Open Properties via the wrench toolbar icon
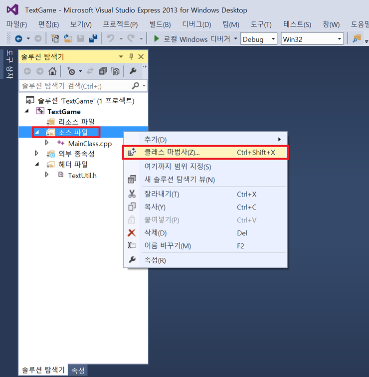Image resolution: width=369 pixels, height=377 pixels. (x=133, y=71)
